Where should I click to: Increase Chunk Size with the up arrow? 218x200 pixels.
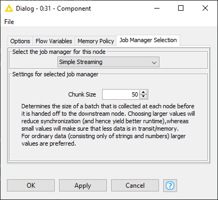point(144,92)
